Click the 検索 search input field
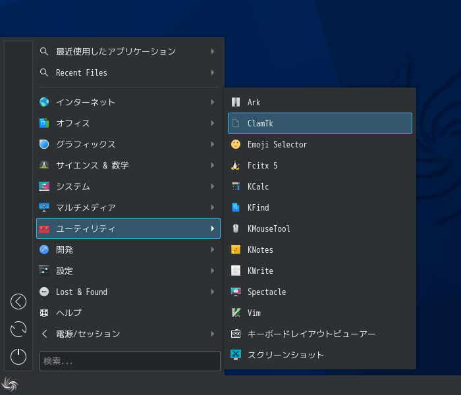461x395 pixels. (x=130, y=361)
